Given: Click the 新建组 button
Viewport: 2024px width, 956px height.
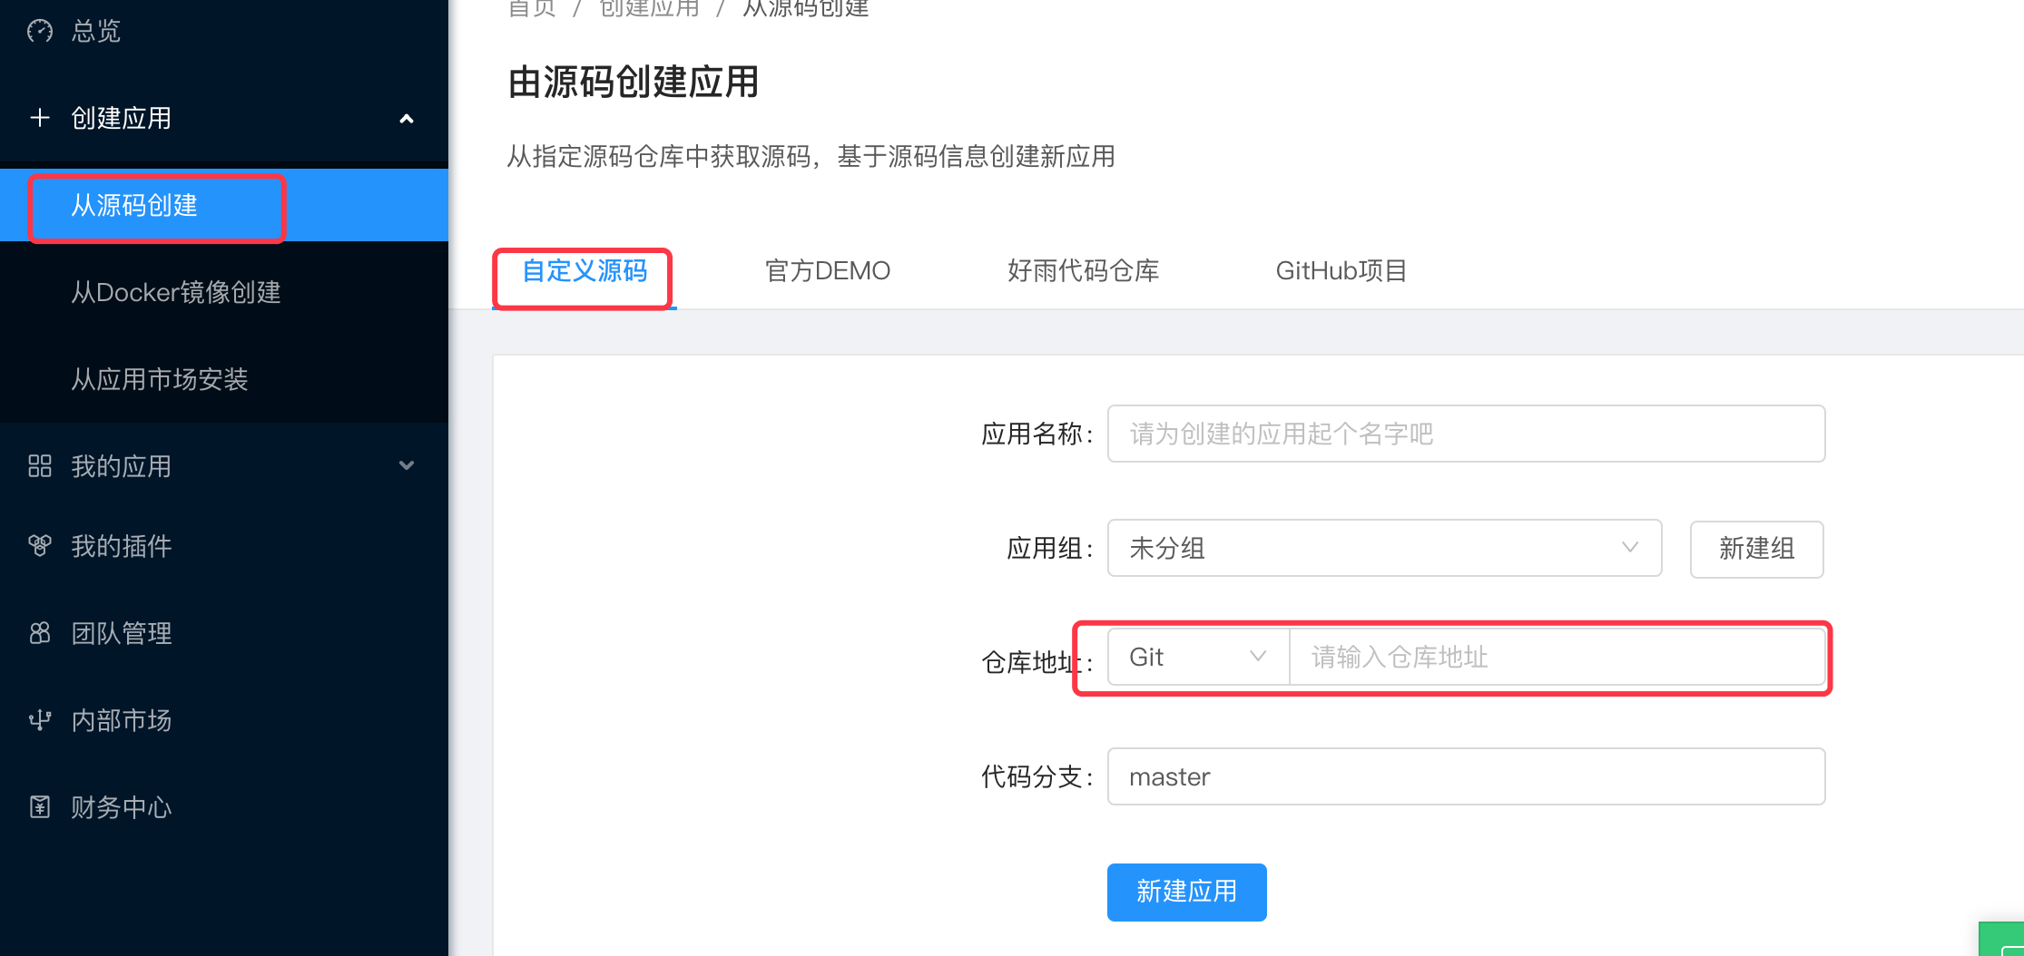Looking at the screenshot, I should (x=1756, y=549).
